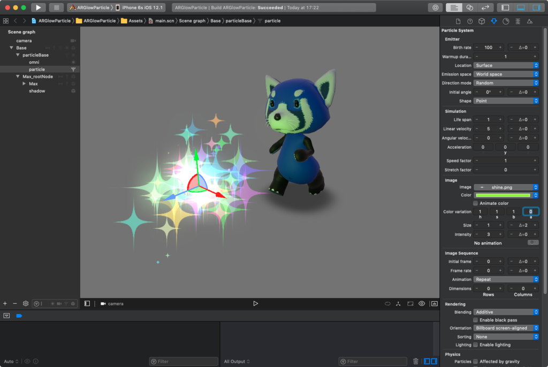The height and width of the screenshot is (367, 548).
Task: Collapse the Base node
Action: [11, 48]
